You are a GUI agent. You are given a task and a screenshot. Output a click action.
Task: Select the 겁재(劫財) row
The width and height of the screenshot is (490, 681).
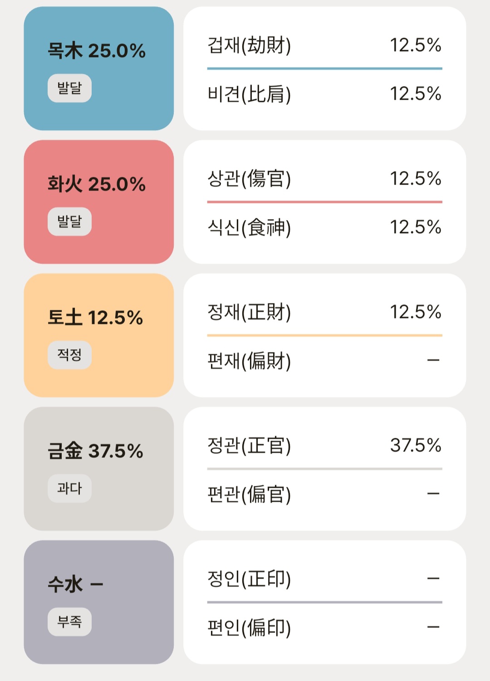(x=324, y=45)
